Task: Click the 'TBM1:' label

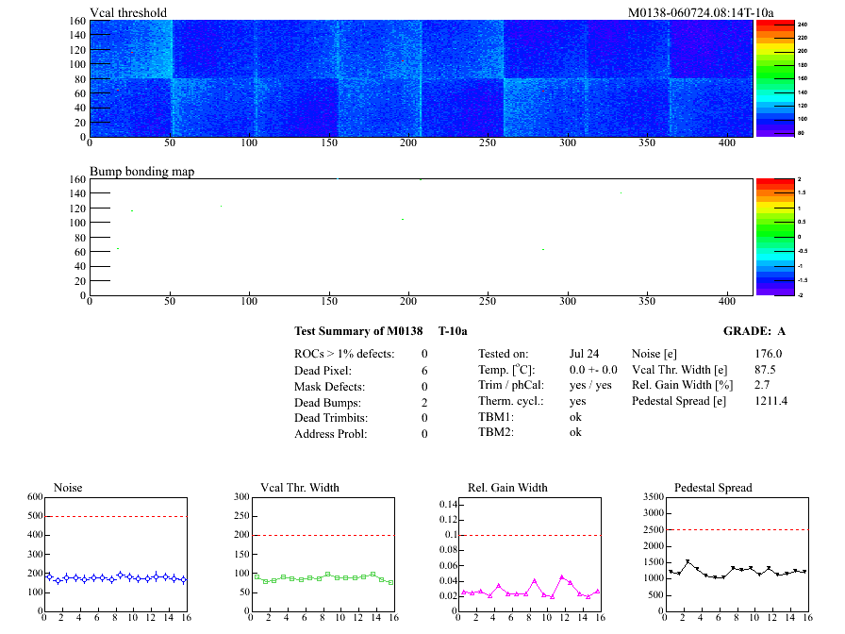Action: click(x=496, y=417)
